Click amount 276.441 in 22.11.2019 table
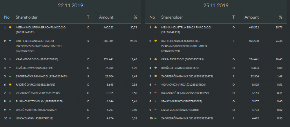The width and height of the screenshot is (290, 127). 108,59
